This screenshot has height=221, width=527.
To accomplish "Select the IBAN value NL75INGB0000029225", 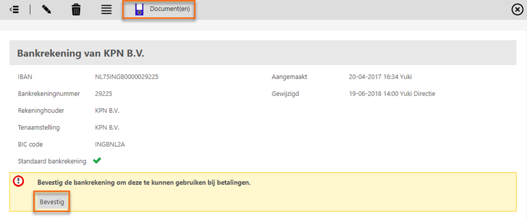I will (x=126, y=77).
